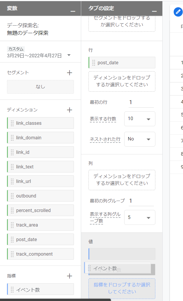This screenshot has height=301, width=183.
Task: Minimize the タブの設定 panel
Action: tap(154, 11)
